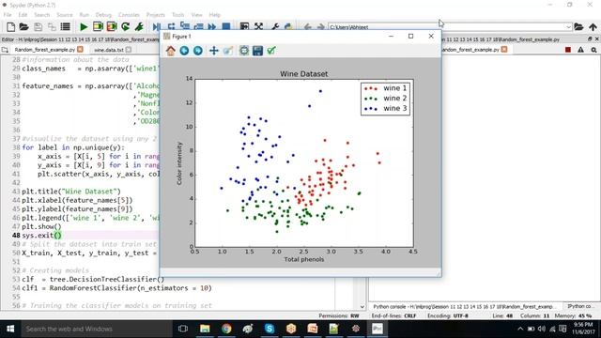Click the console warning triangle icon
The height and width of the screenshot is (338, 601).
(x=581, y=50)
